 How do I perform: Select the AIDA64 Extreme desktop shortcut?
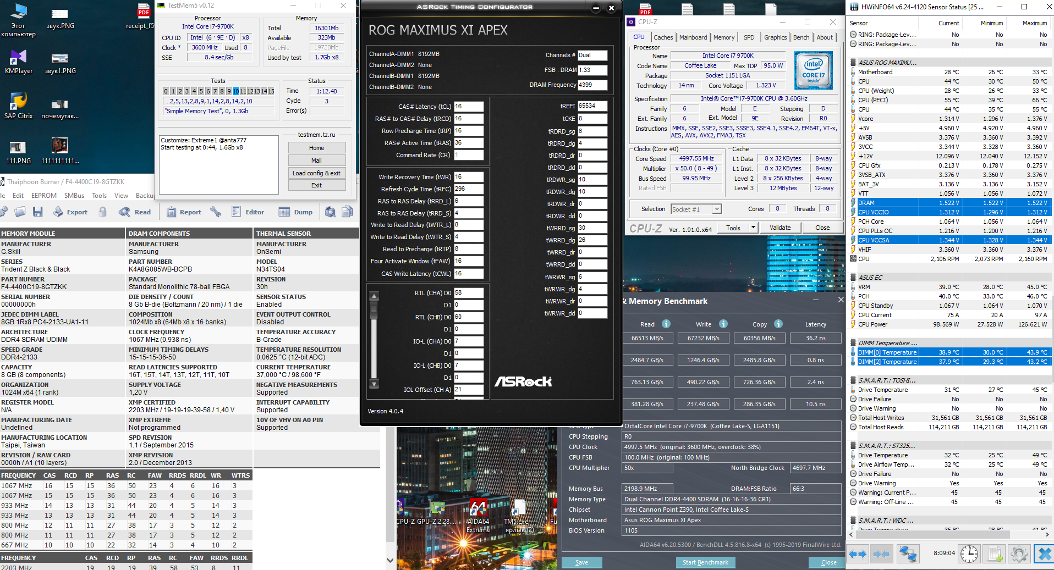point(478,516)
